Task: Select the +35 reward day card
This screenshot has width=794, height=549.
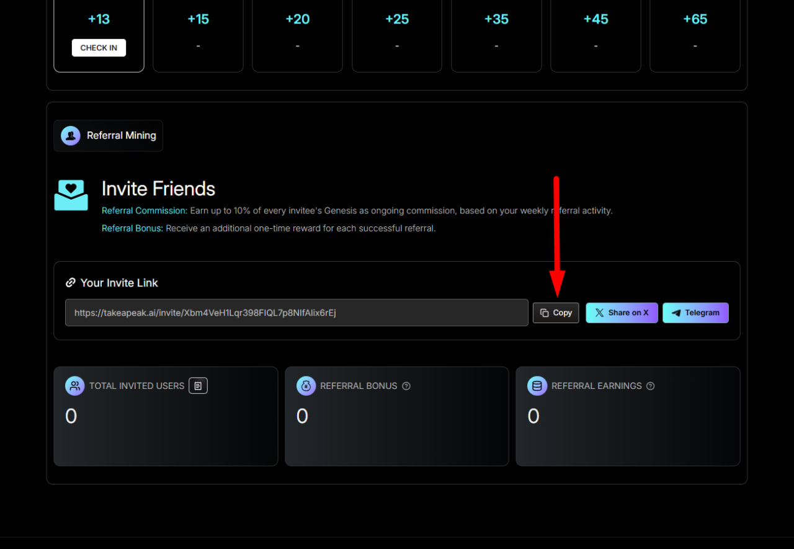Action: (496, 36)
